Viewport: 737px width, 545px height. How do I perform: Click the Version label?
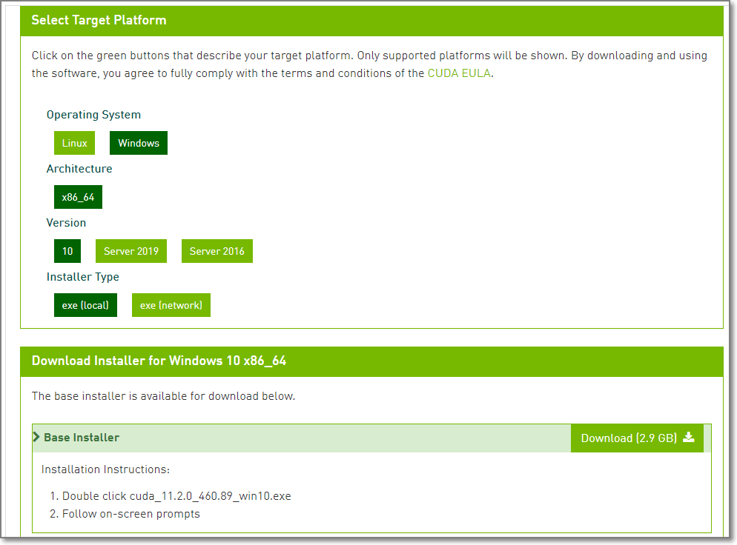pyautogui.click(x=66, y=223)
